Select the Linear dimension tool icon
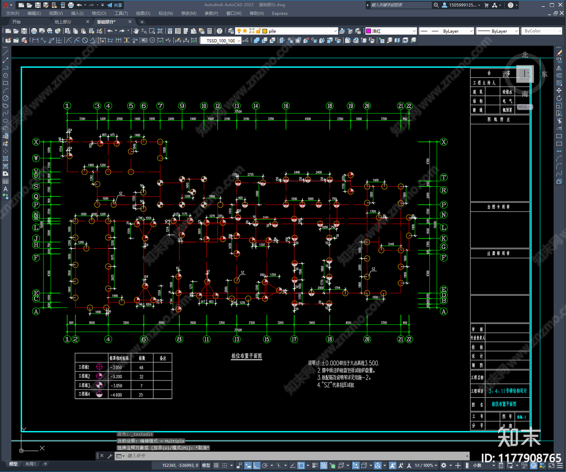Image resolution: width=566 pixels, height=472 pixels. click(35, 40)
